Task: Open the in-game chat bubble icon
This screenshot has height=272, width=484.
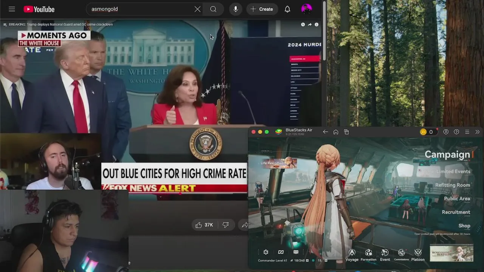Action: click(296, 252)
